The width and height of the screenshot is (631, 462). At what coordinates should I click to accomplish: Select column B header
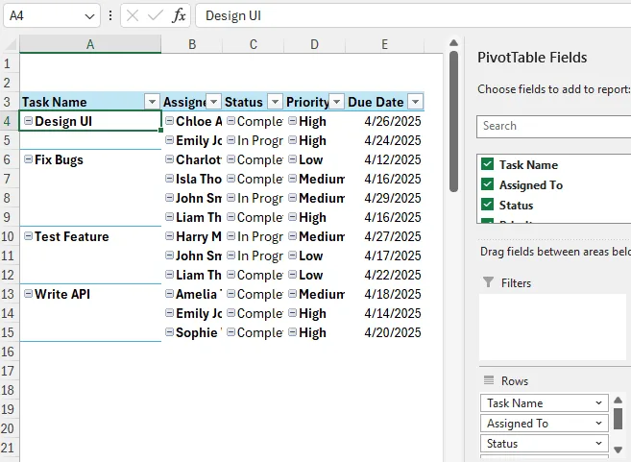click(x=192, y=44)
